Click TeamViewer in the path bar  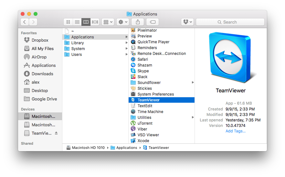tap(156, 148)
